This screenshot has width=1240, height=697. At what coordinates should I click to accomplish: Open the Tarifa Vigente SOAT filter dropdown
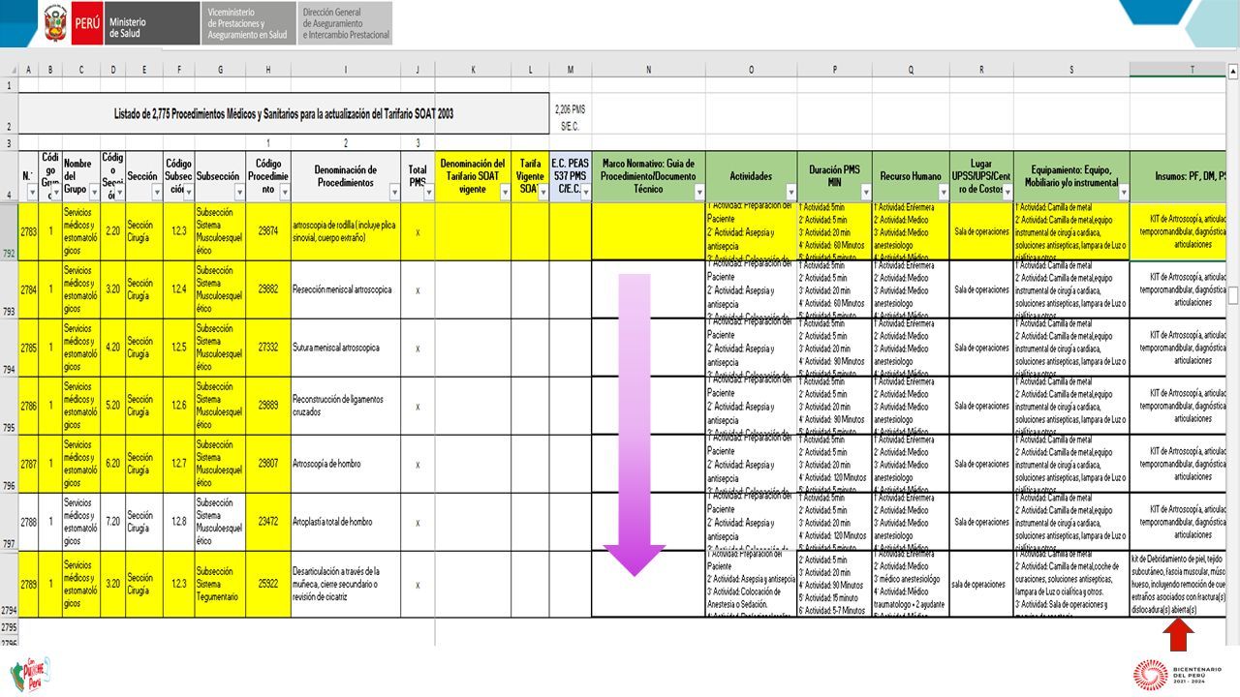tap(543, 193)
